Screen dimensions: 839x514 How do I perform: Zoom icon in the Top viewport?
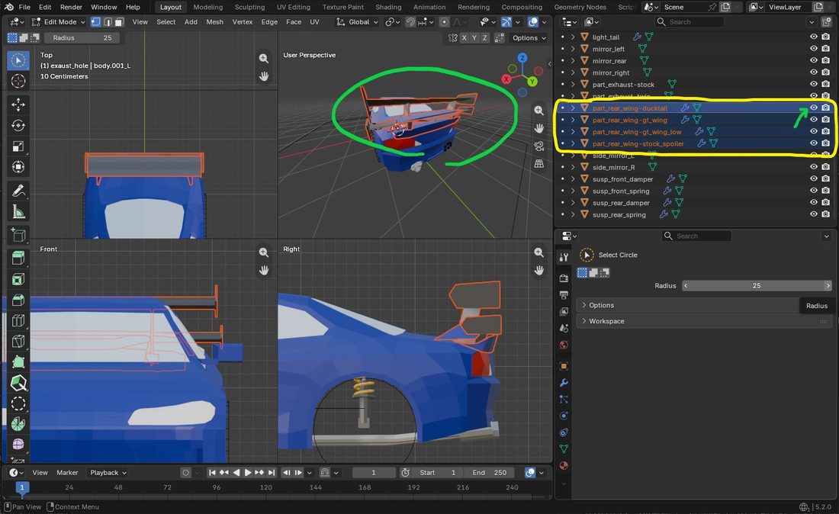(x=264, y=58)
